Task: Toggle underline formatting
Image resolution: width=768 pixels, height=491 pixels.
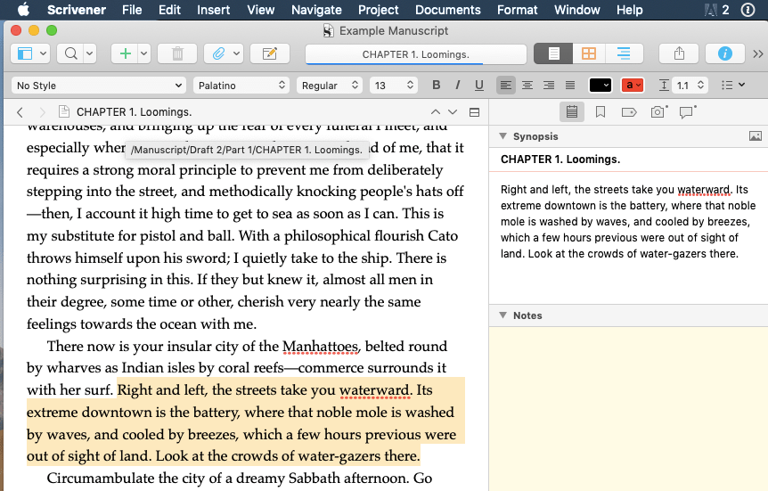Action: click(479, 86)
